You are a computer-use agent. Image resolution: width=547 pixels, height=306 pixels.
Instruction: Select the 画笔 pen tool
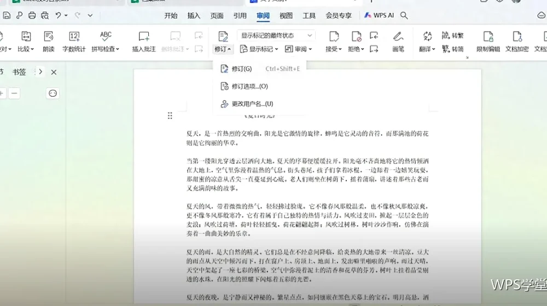pyautogui.click(x=398, y=42)
